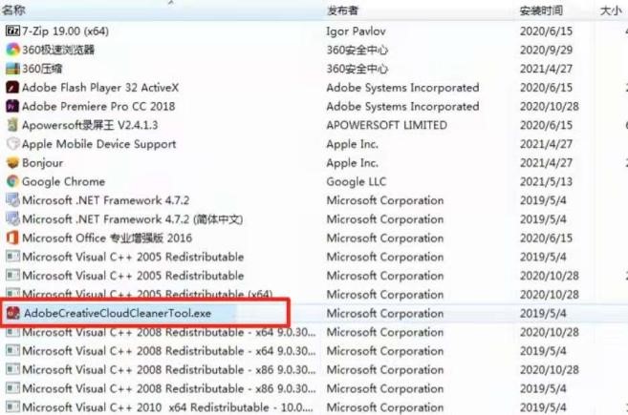Screen dimensions: 628x415
Task: Select AdobeCreativeCloudCleanerTool.exe name text
Action: click(x=118, y=313)
